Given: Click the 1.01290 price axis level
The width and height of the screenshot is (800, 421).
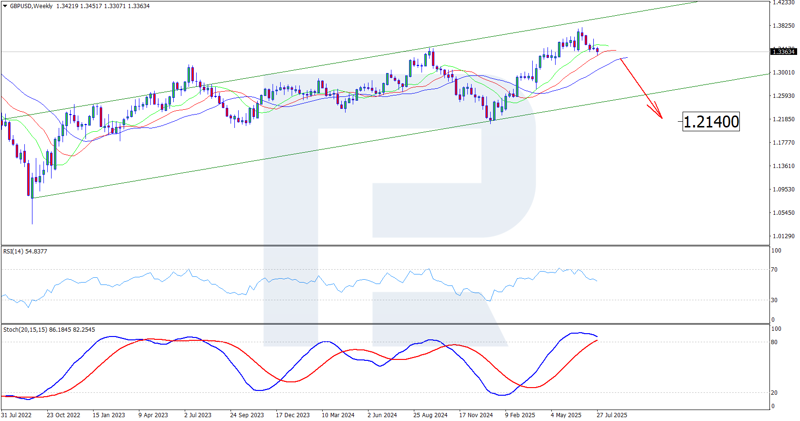Looking at the screenshot, I should tap(784, 236).
